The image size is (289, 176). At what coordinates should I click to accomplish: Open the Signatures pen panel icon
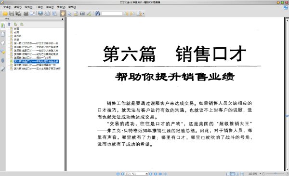[3, 69]
